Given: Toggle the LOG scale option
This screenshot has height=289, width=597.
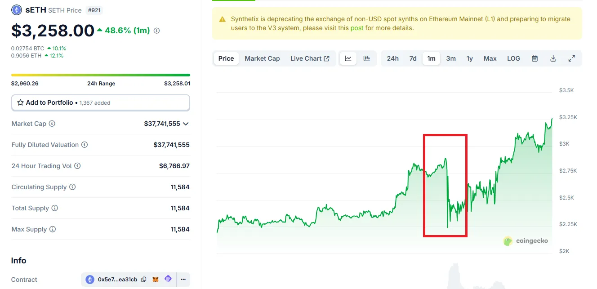Looking at the screenshot, I should 513,58.
